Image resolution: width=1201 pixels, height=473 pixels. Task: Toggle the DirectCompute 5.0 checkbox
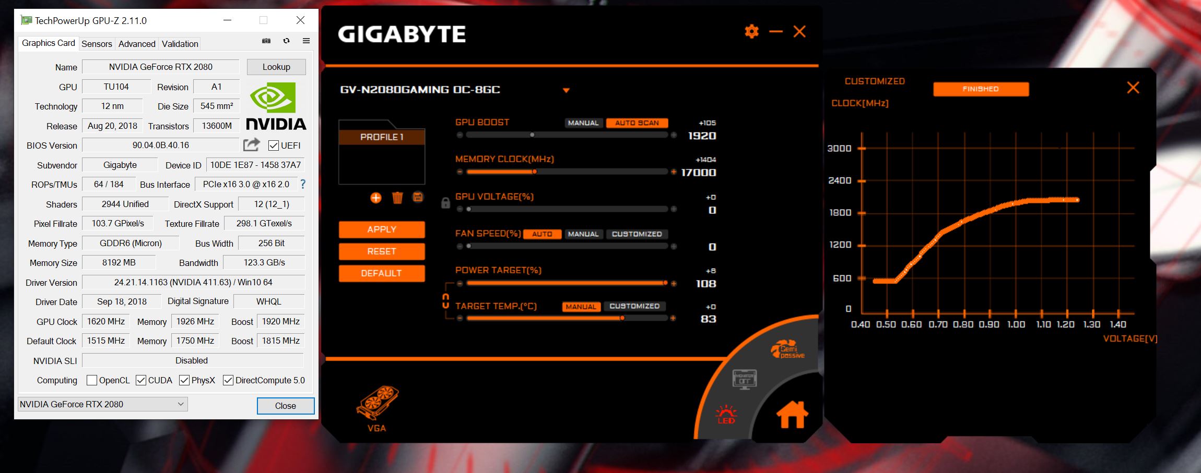228,380
